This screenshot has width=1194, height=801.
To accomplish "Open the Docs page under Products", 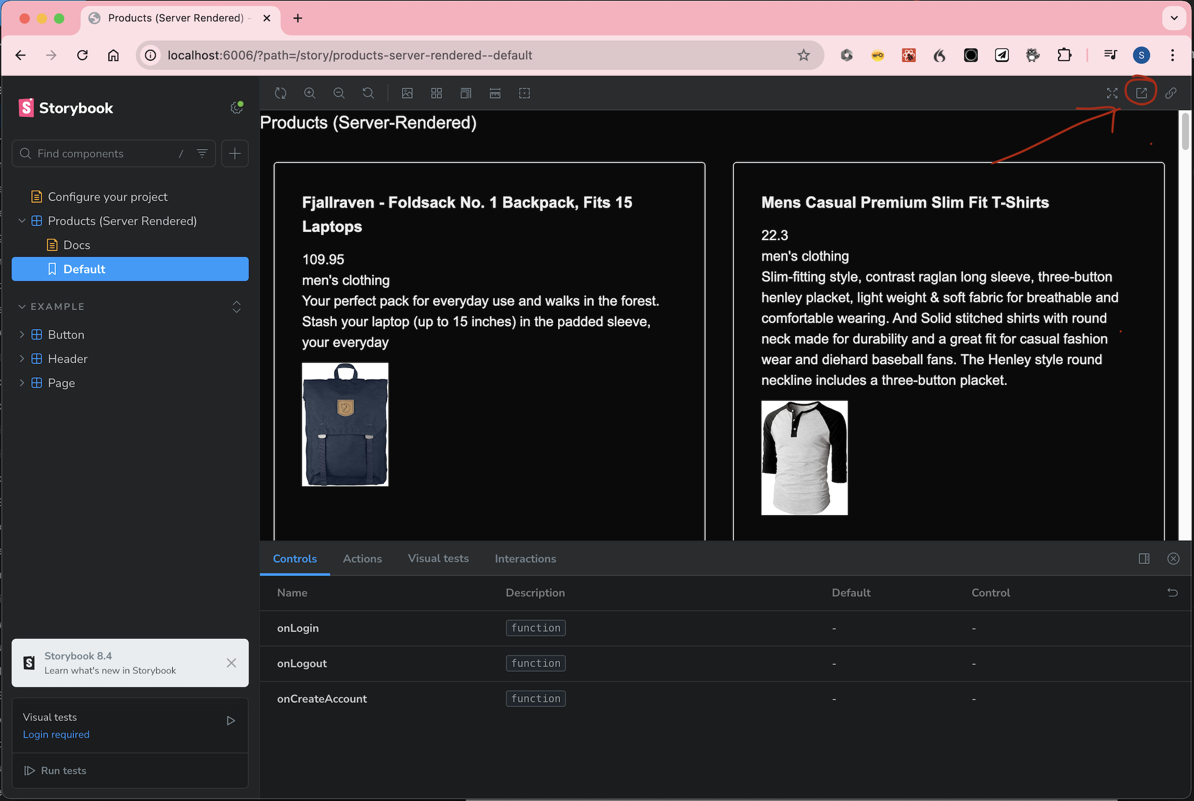I will point(77,245).
